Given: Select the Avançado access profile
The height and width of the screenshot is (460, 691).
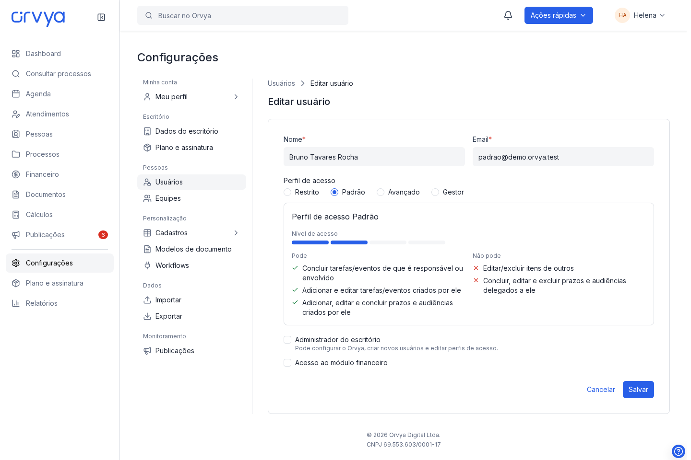Looking at the screenshot, I should click(x=381, y=192).
